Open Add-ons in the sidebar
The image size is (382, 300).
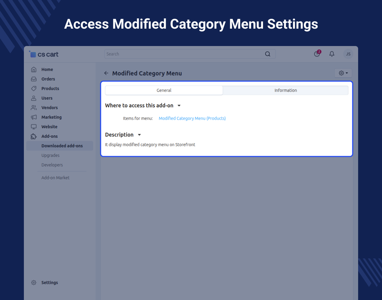point(50,136)
